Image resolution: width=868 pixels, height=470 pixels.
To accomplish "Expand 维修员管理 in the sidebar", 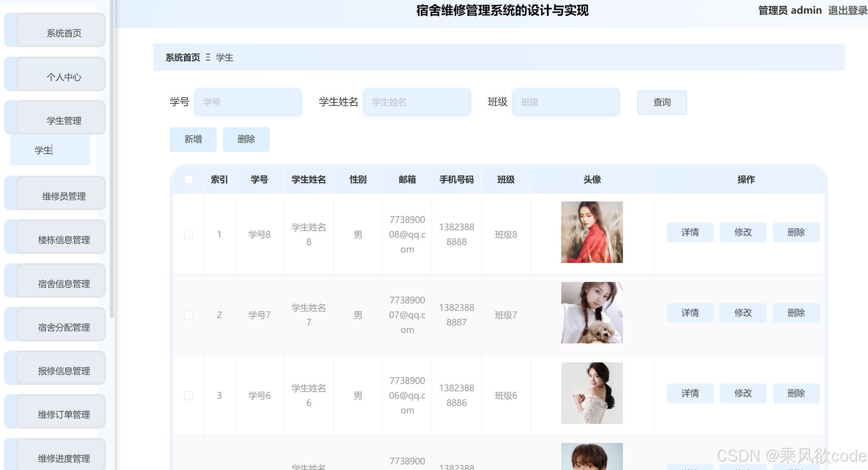I will click(x=61, y=194).
